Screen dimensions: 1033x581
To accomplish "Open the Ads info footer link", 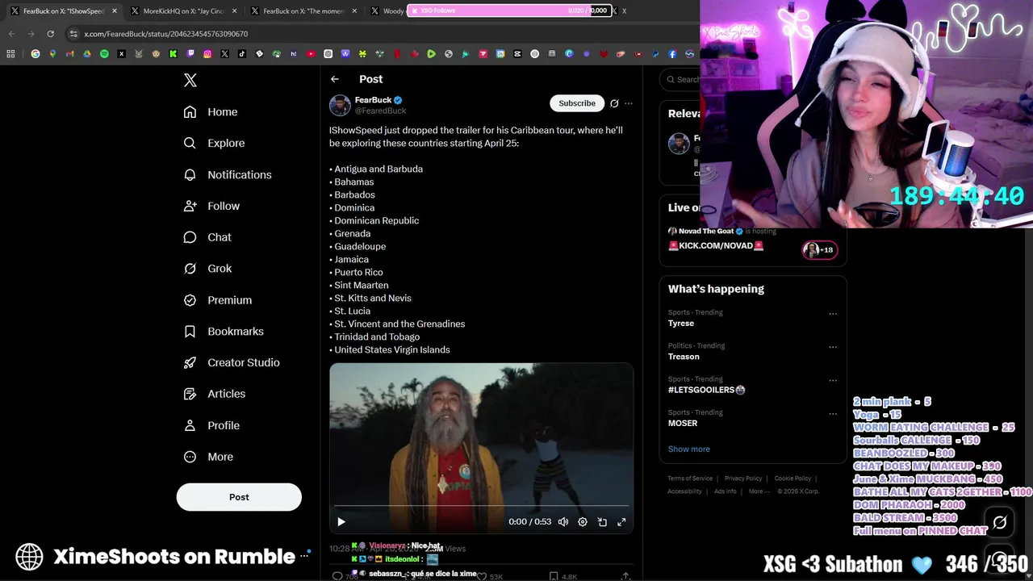I will [x=726, y=491].
